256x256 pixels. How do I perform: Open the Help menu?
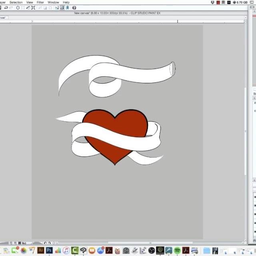(x=66, y=2)
